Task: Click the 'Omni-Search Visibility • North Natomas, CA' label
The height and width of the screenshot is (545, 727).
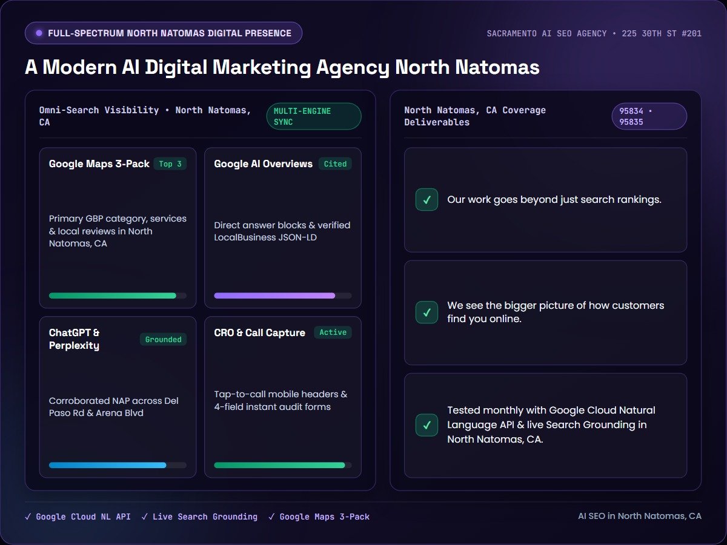Action: pos(145,116)
